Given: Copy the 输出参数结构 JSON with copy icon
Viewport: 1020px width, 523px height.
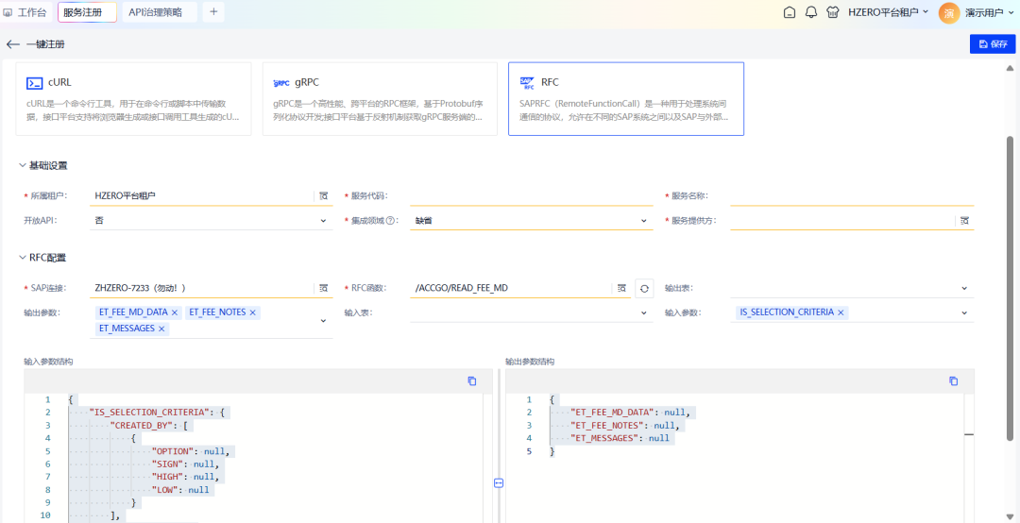Looking at the screenshot, I should coord(953,380).
